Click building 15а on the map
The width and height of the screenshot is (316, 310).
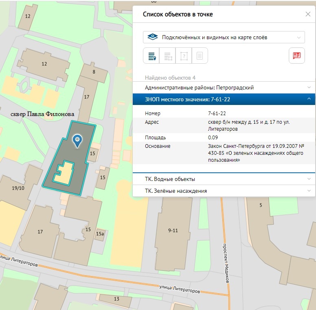tap(100, 234)
